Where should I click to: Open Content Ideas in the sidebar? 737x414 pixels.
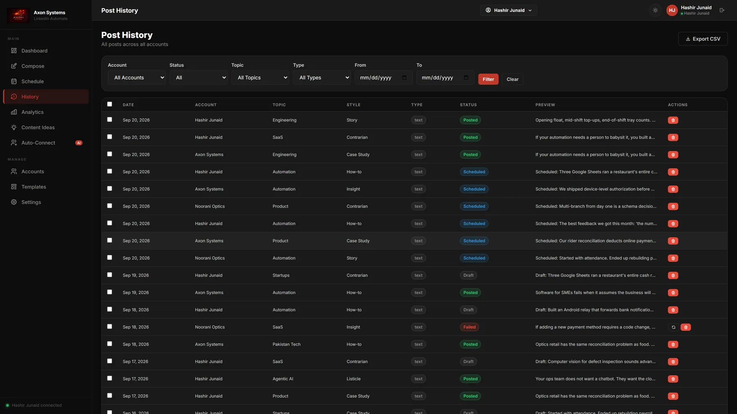coord(46,128)
